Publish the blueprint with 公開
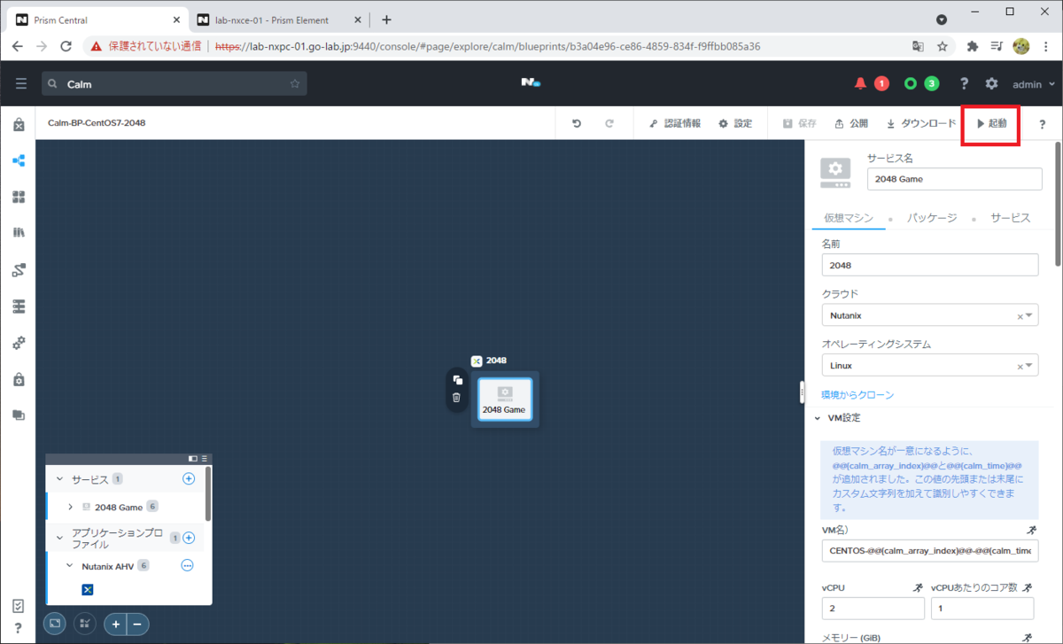The width and height of the screenshot is (1063, 644). pyautogui.click(x=851, y=124)
